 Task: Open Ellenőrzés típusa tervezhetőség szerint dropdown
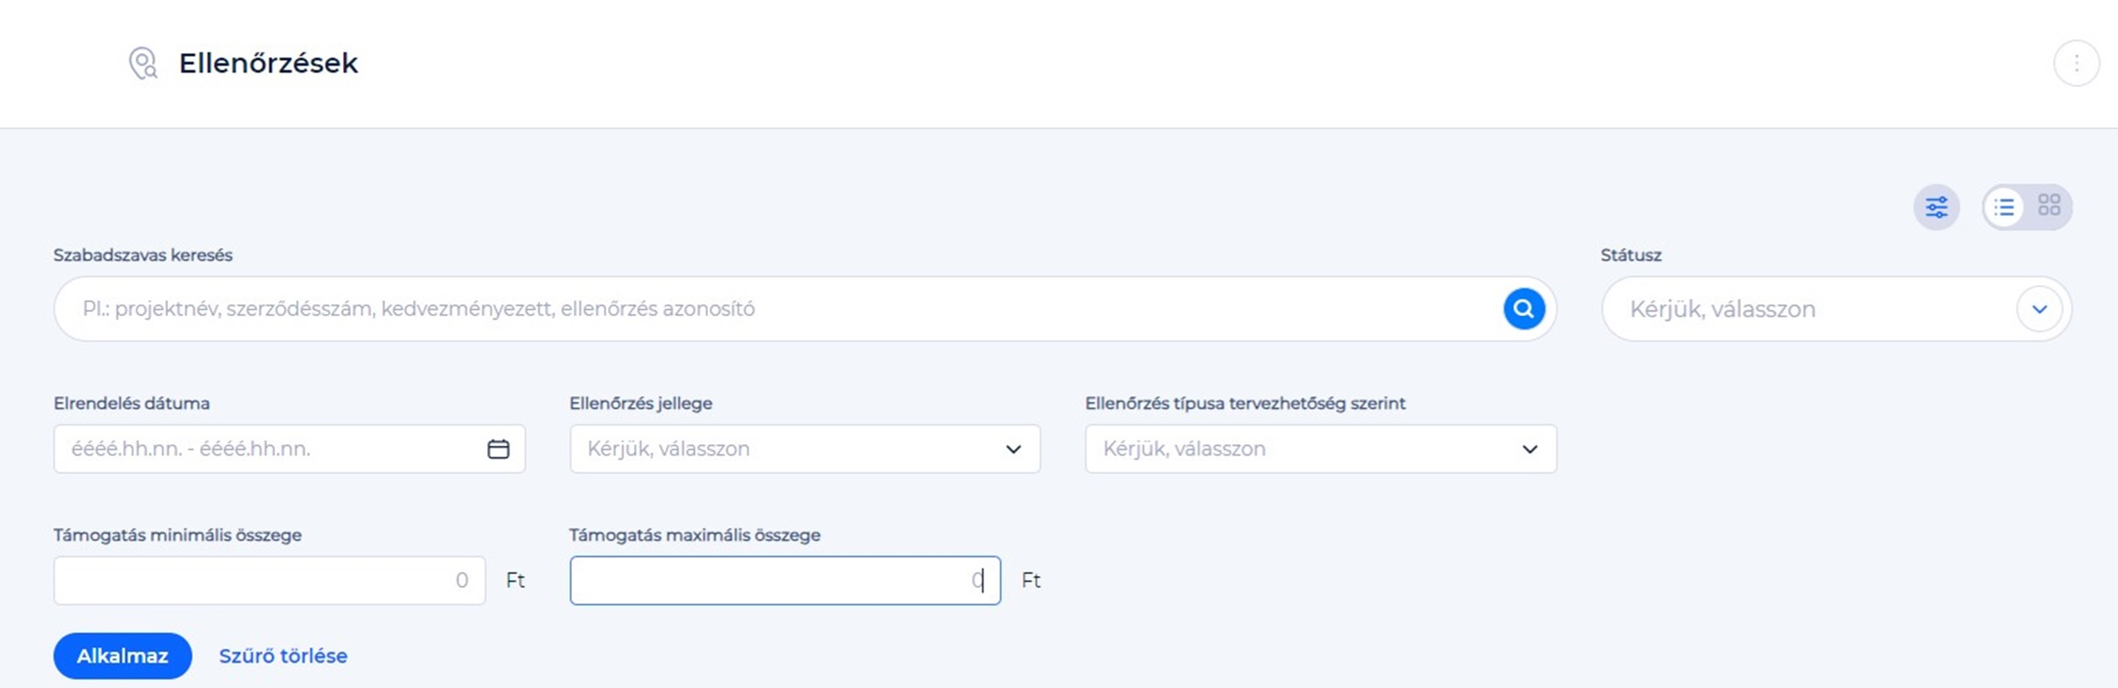[1321, 448]
